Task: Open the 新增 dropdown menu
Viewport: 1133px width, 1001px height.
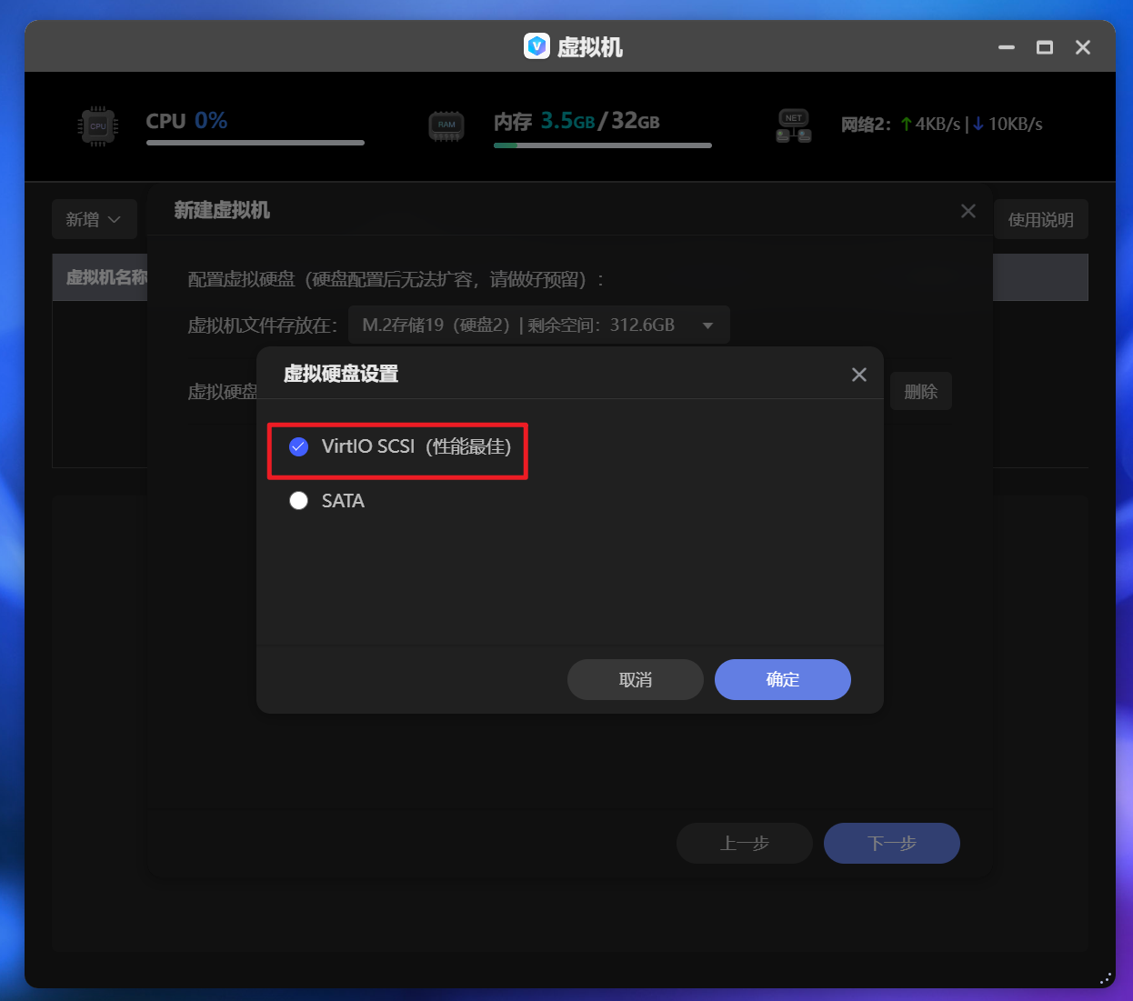Action: [94, 219]
